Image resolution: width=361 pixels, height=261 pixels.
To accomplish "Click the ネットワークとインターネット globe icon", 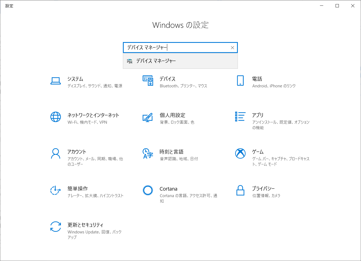I will click(56, 117).
